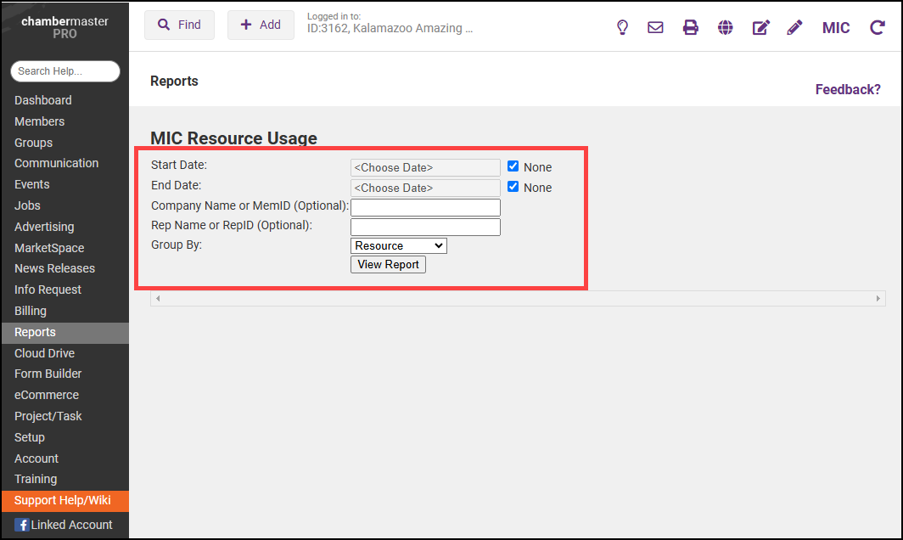Expand the Group By Resource dropdown

[x=398, y=245]
